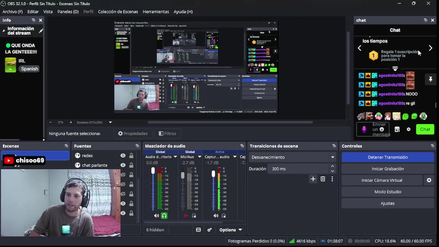Mute the Captura audio channel

[x=216, y=216]
